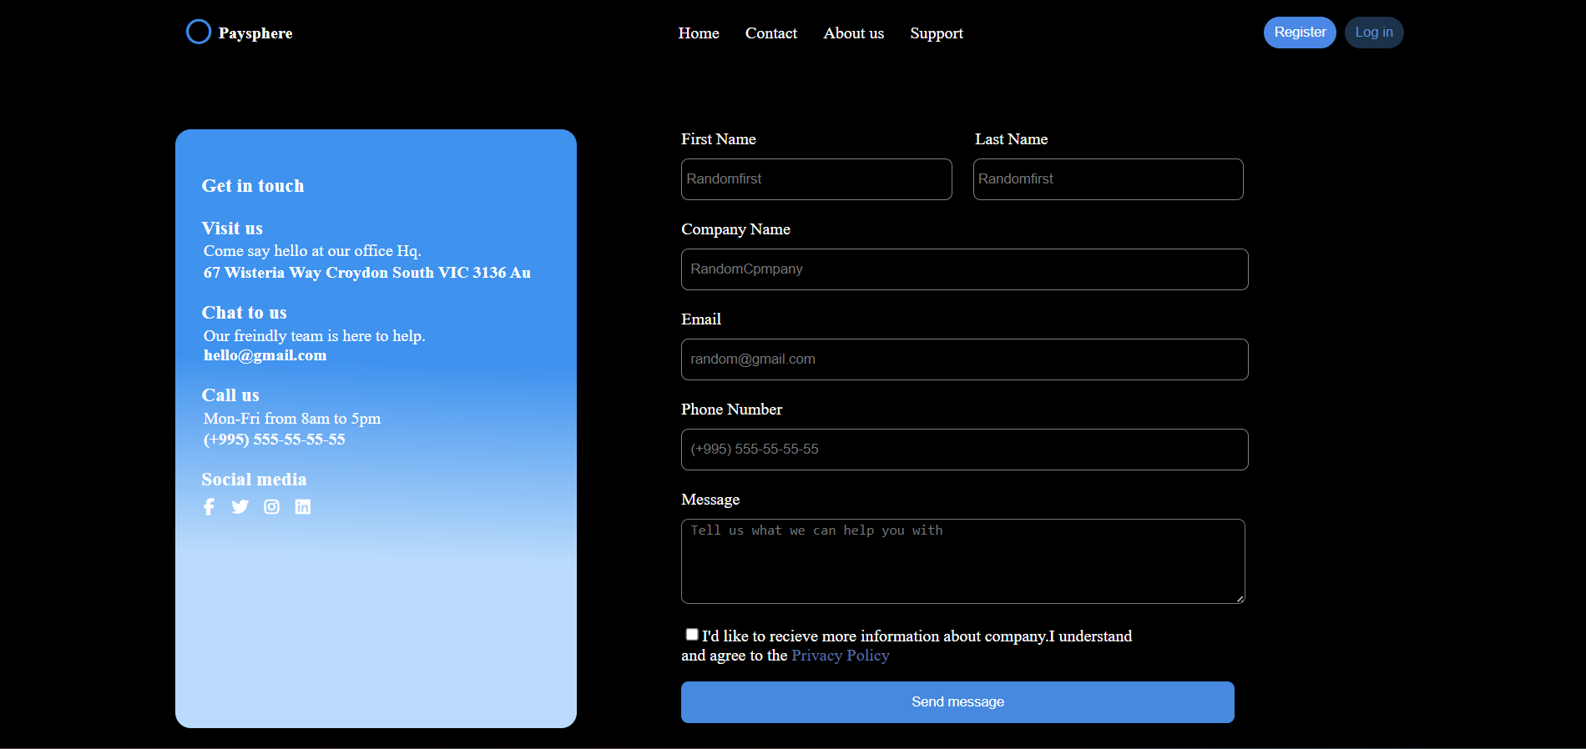Screen dimensions: 1586x749
Task: Open the Contact nav item
Action: point(770,33)
